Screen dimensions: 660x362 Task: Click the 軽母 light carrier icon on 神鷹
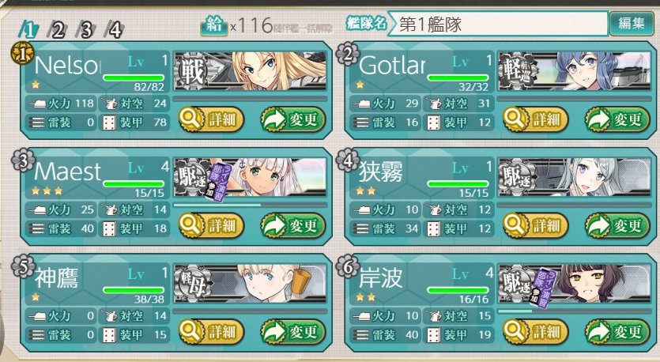click(x=192, y=283)
